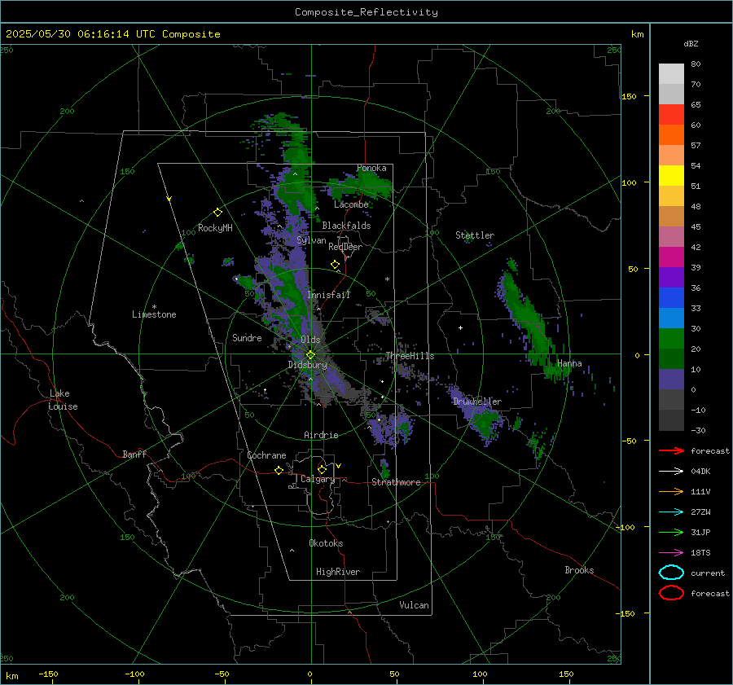
Task: Click the orange 111V arrow in the legend
Action: [671, 491]
